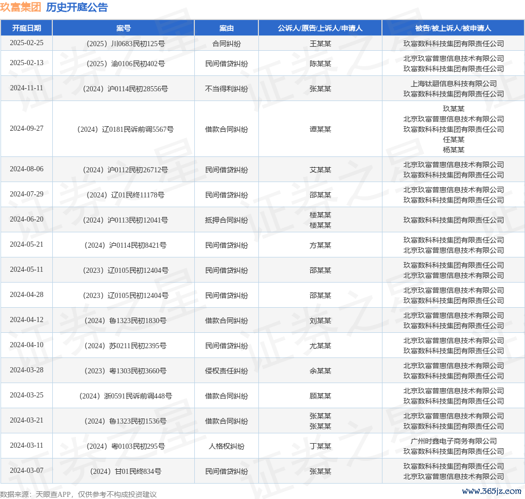The width and height of the screenshot is (525, 499).
Task: Click case number (2025)渝0106民初402号
Action: point(125,64)
